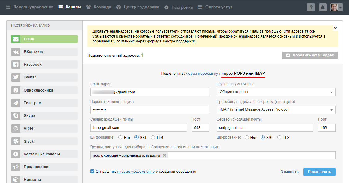Uncheck the 'Отправлять письмо-уведомление' checkbox

coord(92,171)
